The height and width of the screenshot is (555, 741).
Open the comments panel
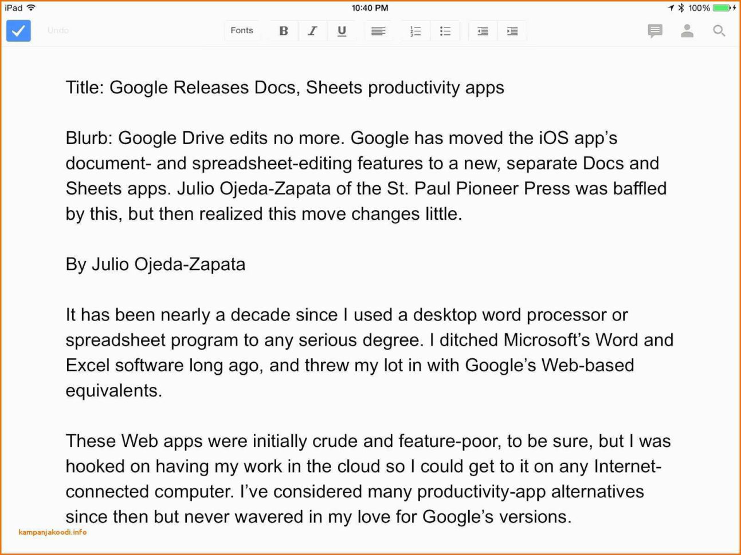(x=654, y=31)
